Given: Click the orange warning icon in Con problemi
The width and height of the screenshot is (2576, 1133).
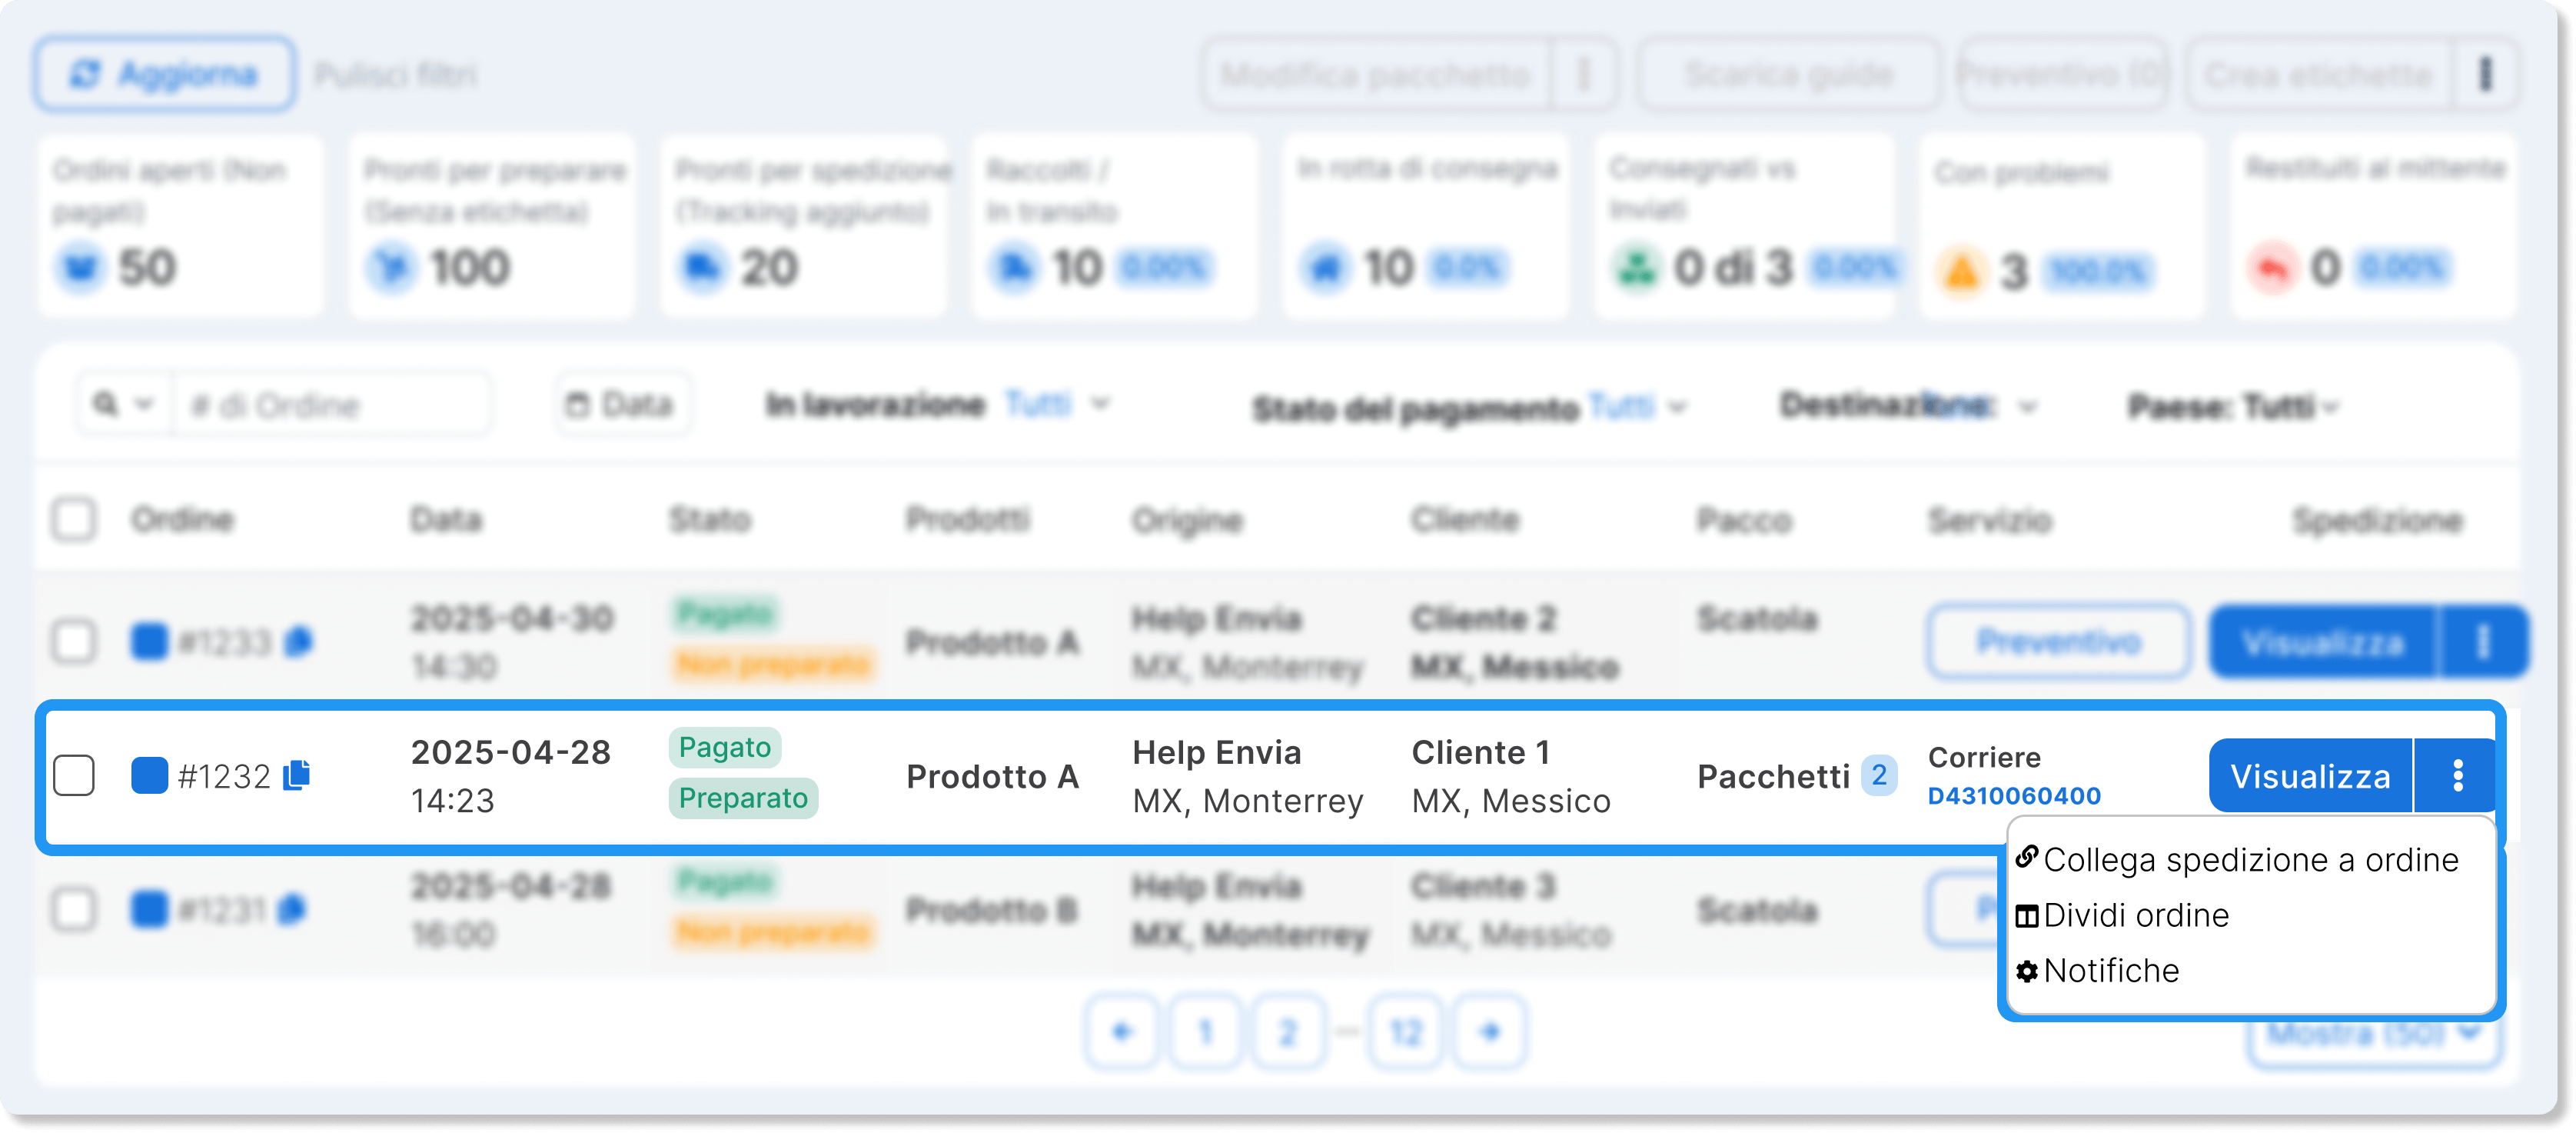Looking at the screenshot, I should (1962, 270).
